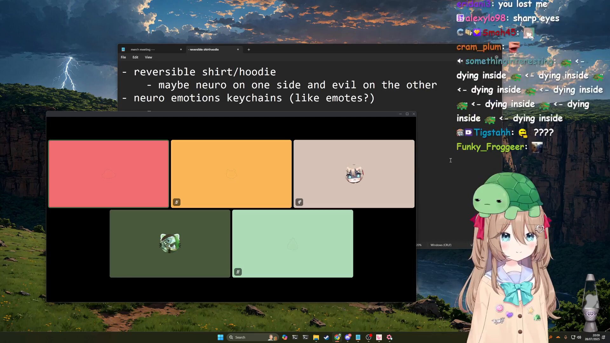Open the Windows Start menu
This screenshot has height=343, width=610.
click(220, 337)
